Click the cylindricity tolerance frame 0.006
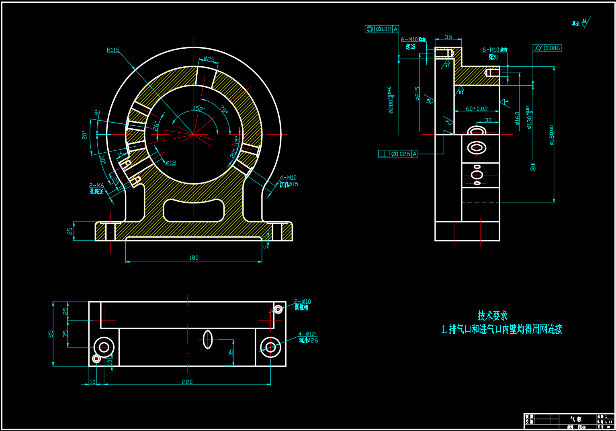Viewport: 616px width, 431px height. click(x=547, y=48)
